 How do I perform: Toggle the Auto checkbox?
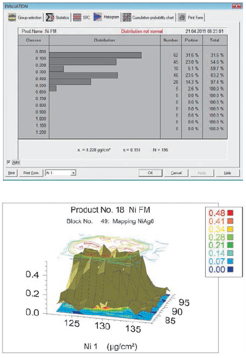point(9,162)
